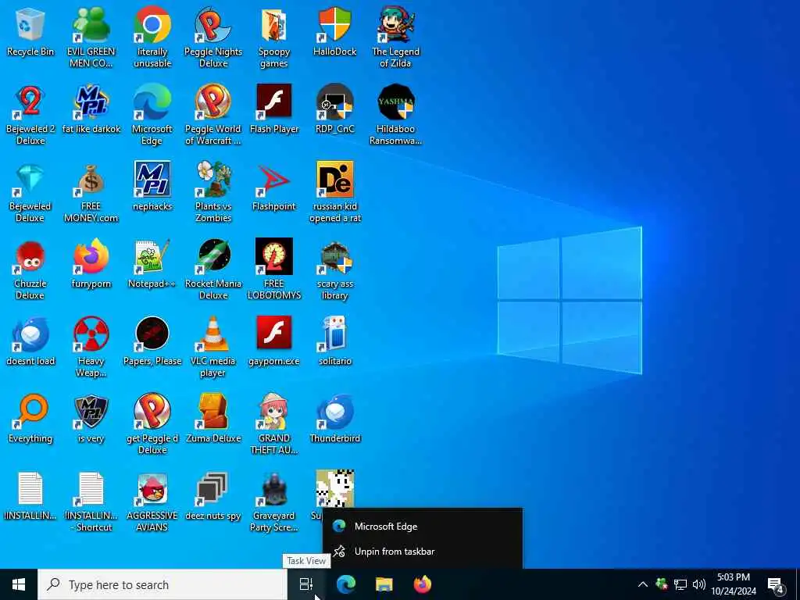Open File Explorer from the taskbar
The image size is (800, 600).
(x=384, y=584)
